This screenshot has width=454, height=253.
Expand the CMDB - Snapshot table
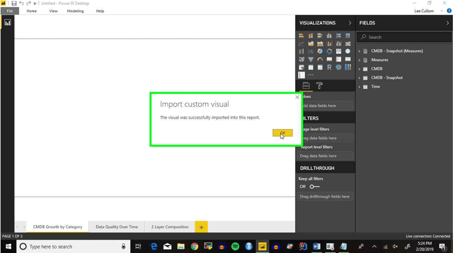[359, 78]
